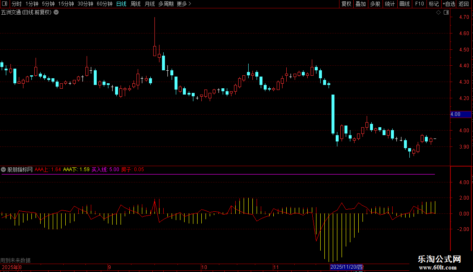Open the 股朋指标网 indicator dropdown arrow
473x272 pixels.
point(3,169)
